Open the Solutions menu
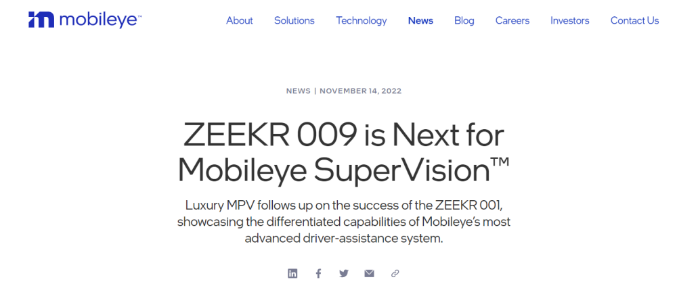The width and height of the screenshot is (677, 288). tap(294, 20)
